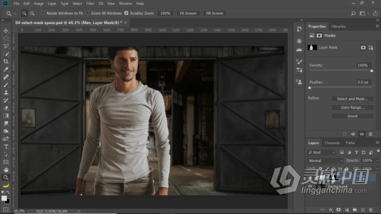
Task: Select the Polygonal Lasso tool
Action: point(6,46)
